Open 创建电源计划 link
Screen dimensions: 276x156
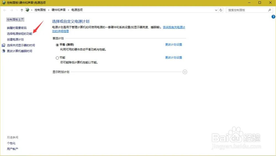click(15, 39)
